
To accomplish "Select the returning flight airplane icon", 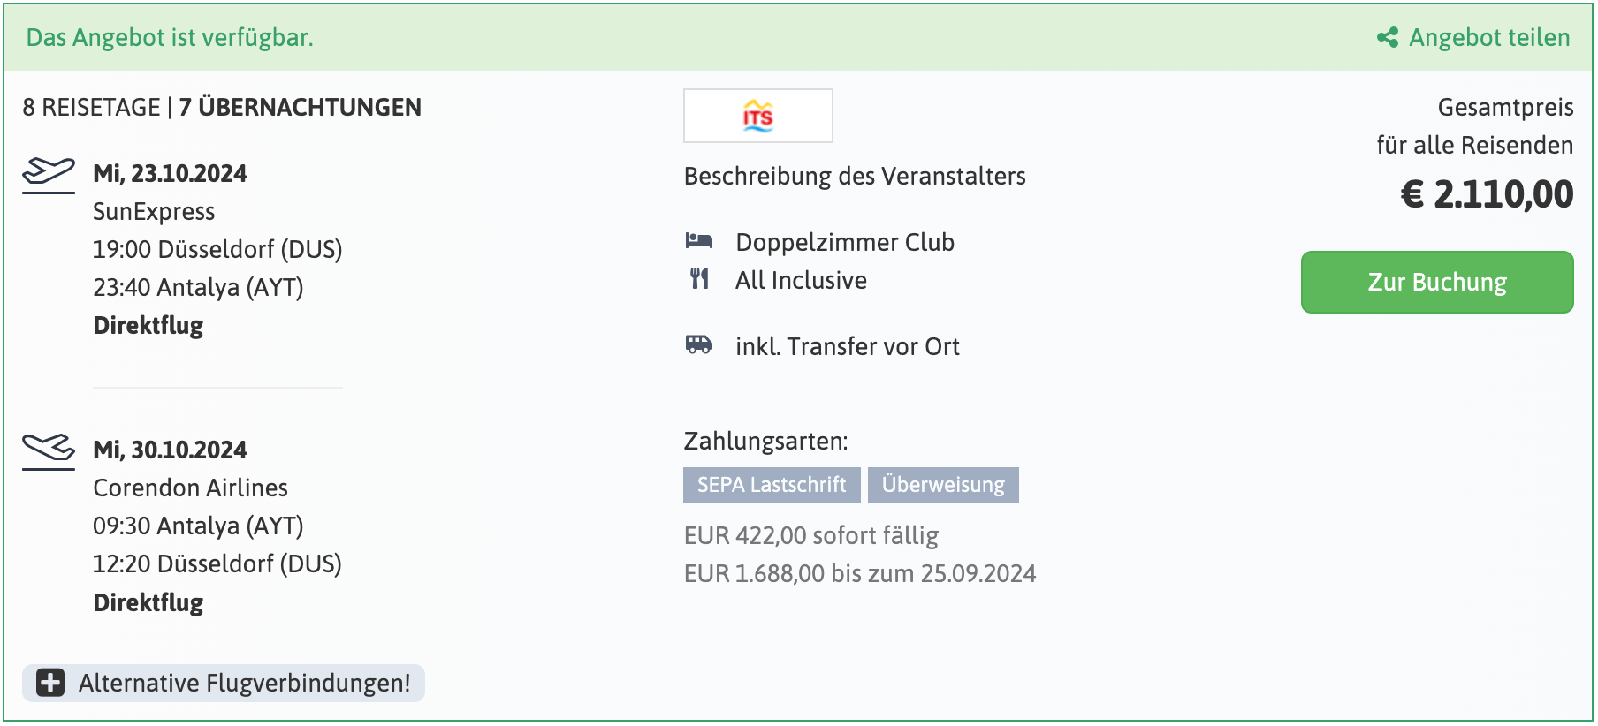I will (x=49, y=449).
